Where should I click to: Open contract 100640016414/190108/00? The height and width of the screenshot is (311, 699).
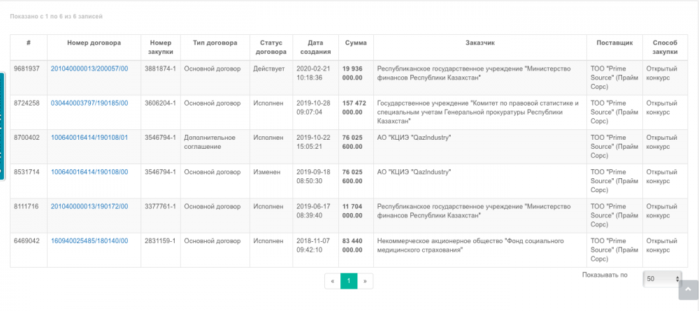coord(89,172)
